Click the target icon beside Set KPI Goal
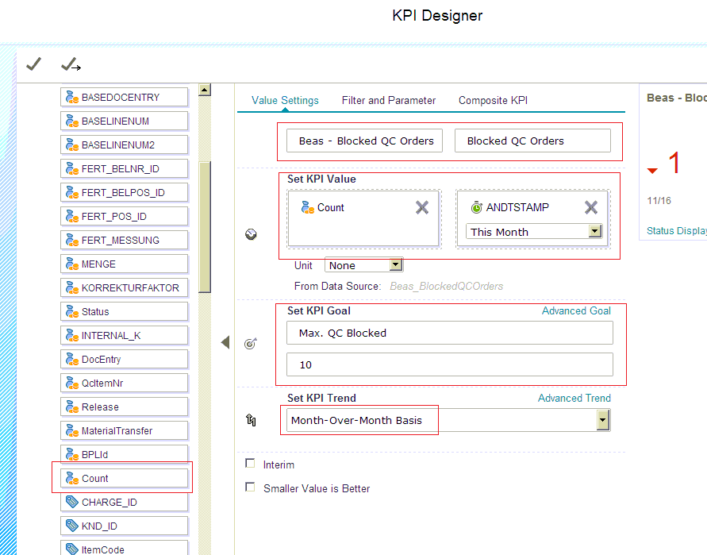Image resolution: width=707 pixels, height=555 pixels. point(251,343)
